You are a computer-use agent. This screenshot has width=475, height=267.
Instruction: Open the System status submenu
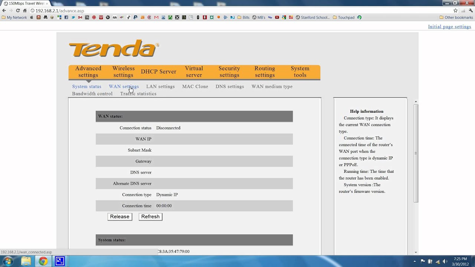pyautogui.click(x=86, y=86)
